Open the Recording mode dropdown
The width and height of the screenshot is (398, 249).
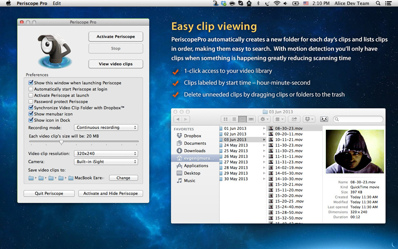(106, 127)
